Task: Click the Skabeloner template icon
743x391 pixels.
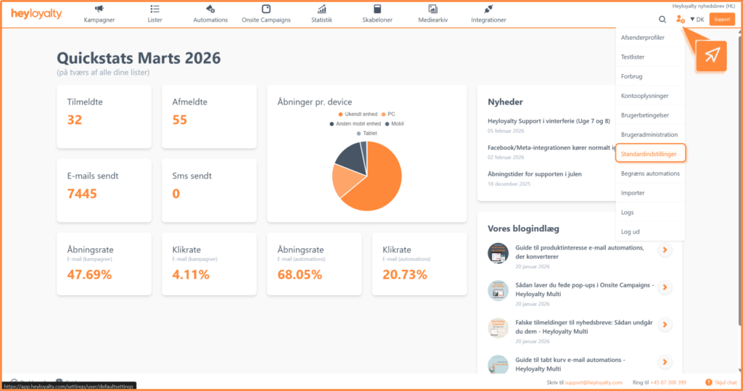Action: pos(377,9)
